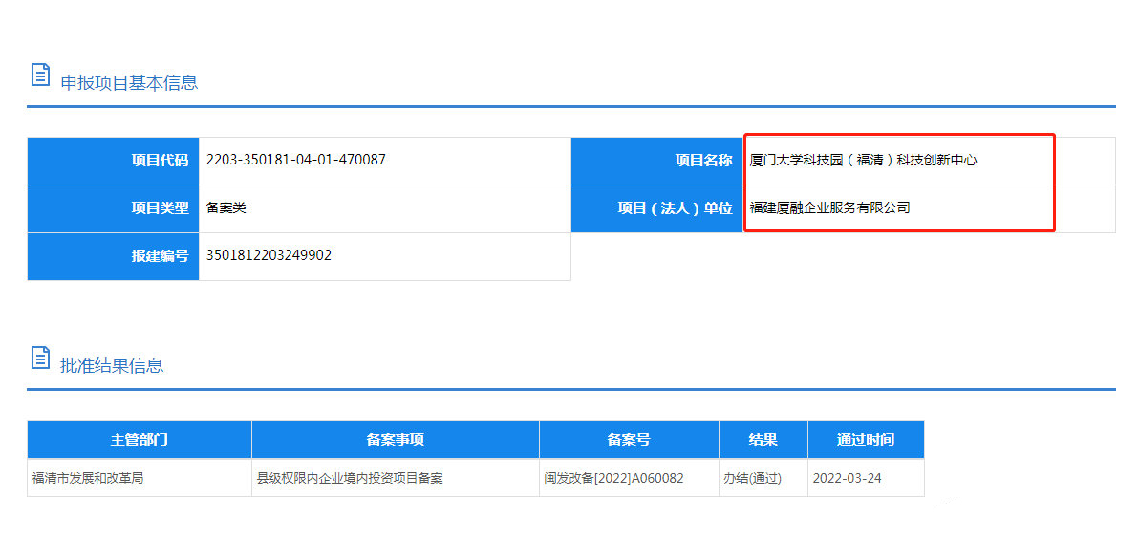Select the 备案类 project type value
Screen dimensions: 1139x545
(x=226, y=207)
